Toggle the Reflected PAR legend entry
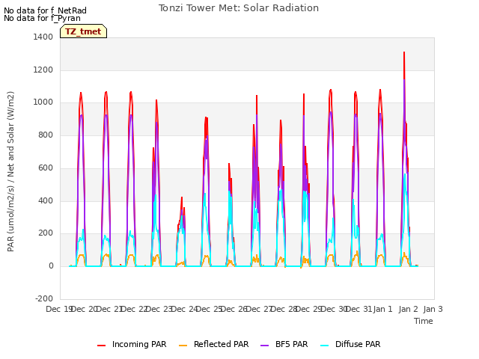 point(213,344)
